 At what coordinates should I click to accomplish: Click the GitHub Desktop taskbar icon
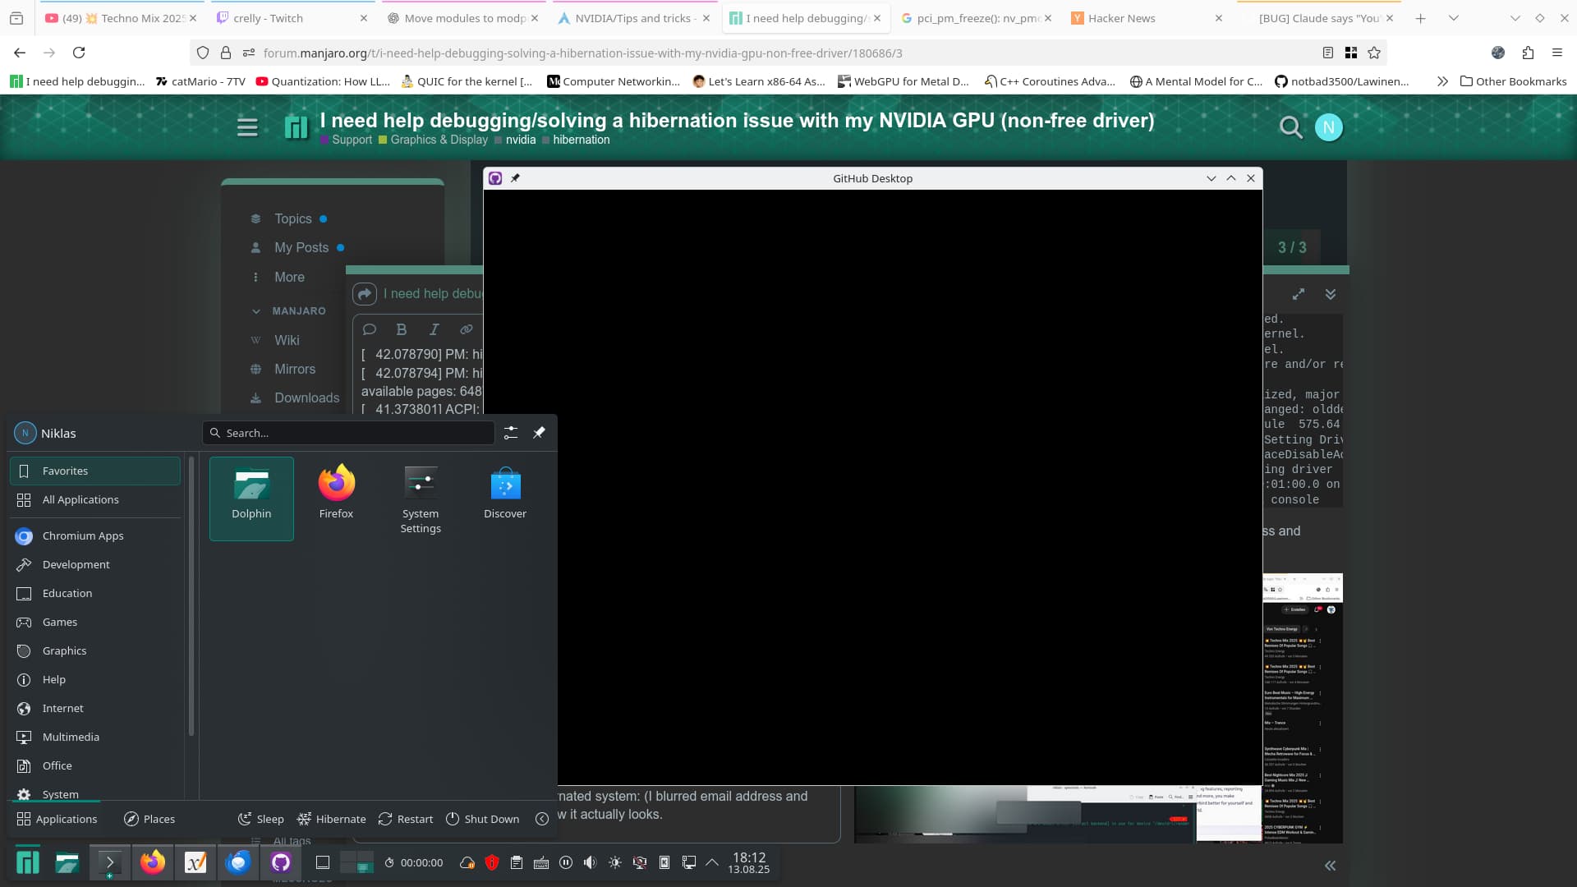pyautogui.click(x=281, y=862)
